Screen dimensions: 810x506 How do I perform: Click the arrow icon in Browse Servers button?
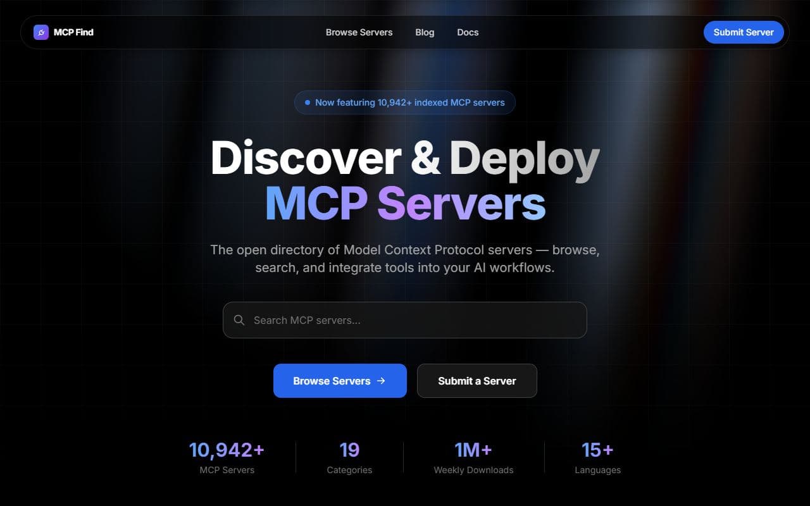click(381, 381)
